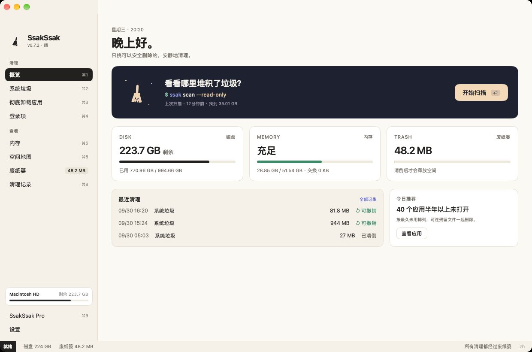Click undo icon on 944 MB cleanup row
This screenshot has width=532, height=352.
[x=358, y=223]
